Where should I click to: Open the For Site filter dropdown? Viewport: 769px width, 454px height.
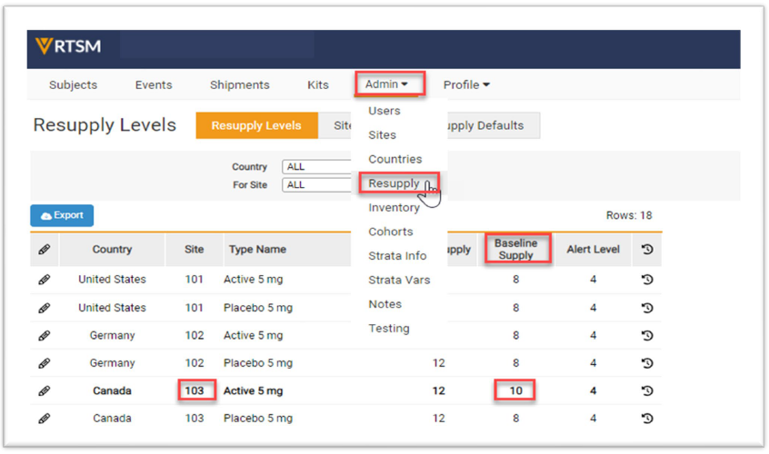(318, 185)
